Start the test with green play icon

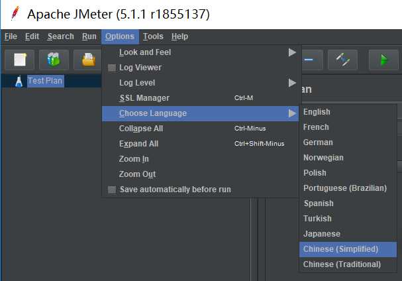383,60
